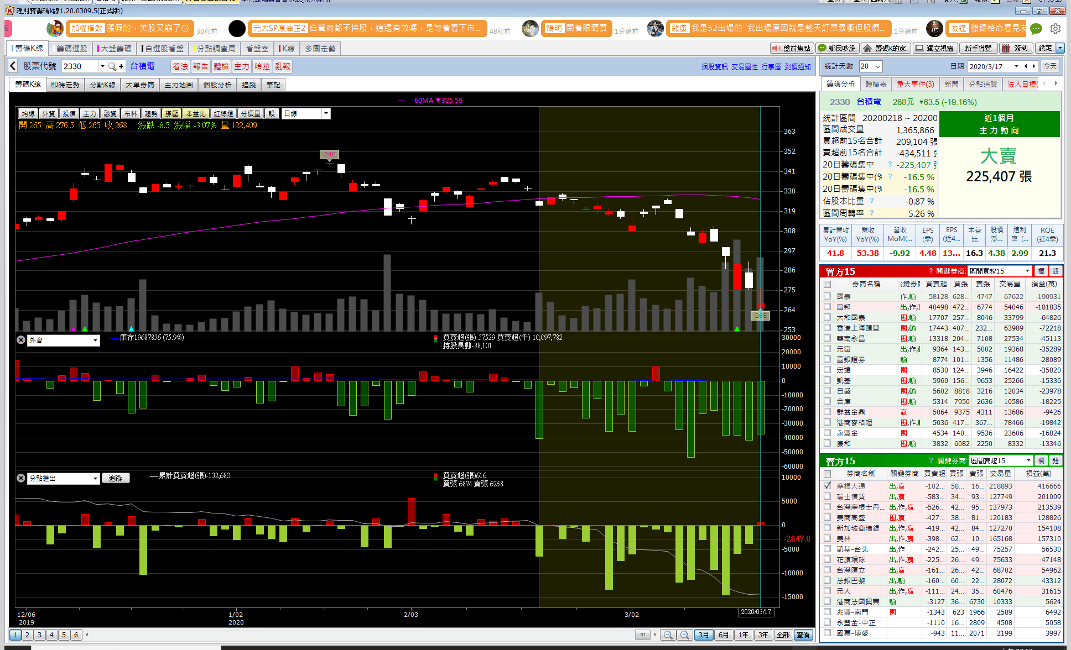Viewport: 1071px width, 650px height.
Task: Click the previous-day arrow next to the date
Action: click(1026, 66)
